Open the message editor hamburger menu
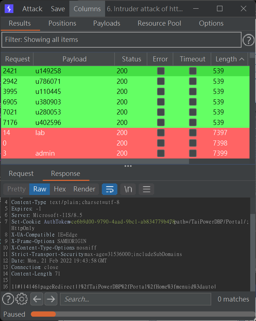This screenshot has height=321, width=256. click(x=146, y=189)
